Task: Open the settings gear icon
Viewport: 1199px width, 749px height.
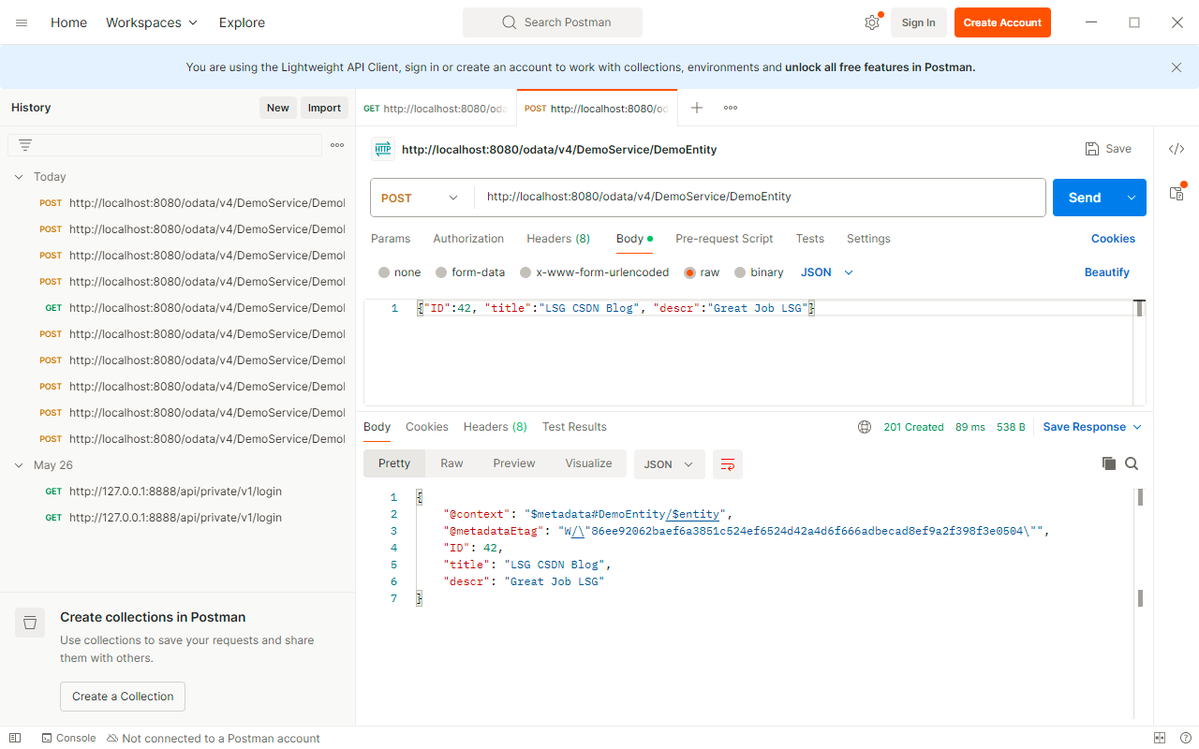Action: tap(872, 22)
